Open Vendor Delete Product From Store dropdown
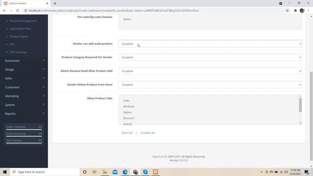 [x=210, y=85]
